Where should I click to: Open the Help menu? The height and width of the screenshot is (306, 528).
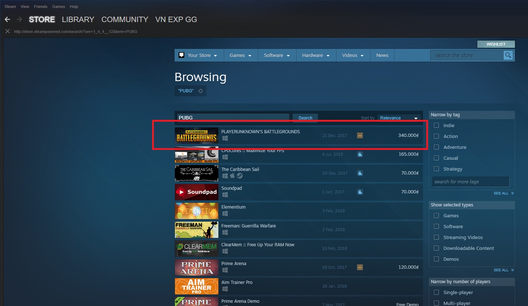click(x=74, y=7)
